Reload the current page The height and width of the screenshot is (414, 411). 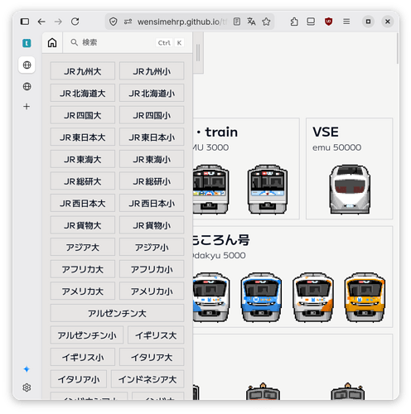click(75, 22)
